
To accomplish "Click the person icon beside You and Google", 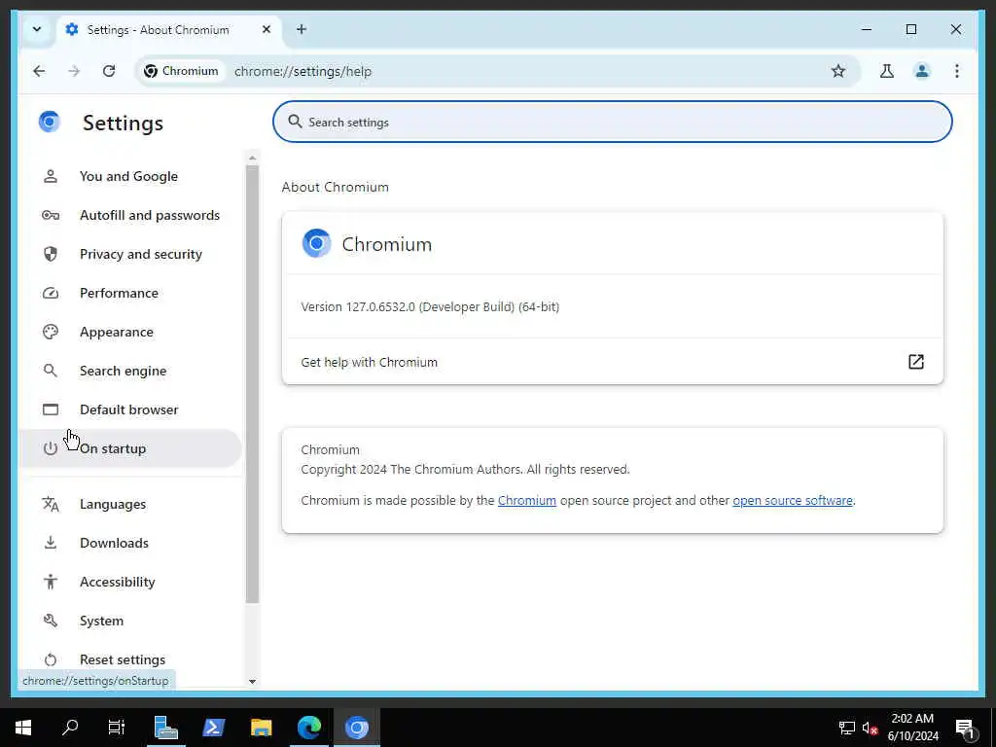I will point(51,177).
